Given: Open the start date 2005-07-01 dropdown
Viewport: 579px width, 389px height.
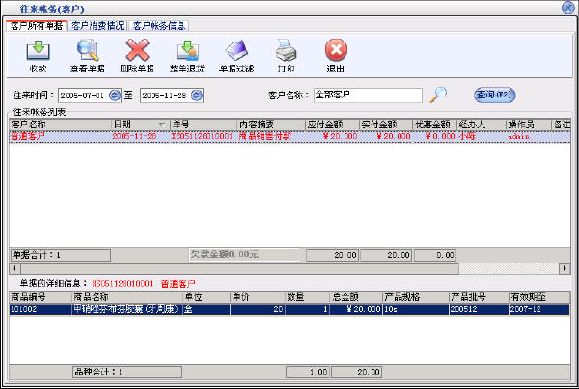Looking at the screenshot, I should [x=115, y=96].
